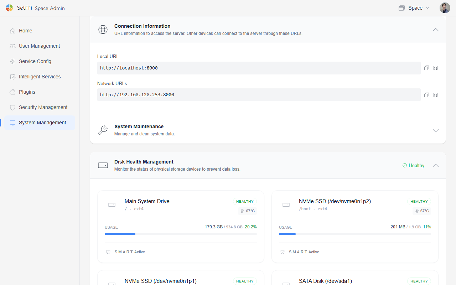Click HEALTHY badge on NVMe SSD nvme0n1p1

click(x=245, y=281)
